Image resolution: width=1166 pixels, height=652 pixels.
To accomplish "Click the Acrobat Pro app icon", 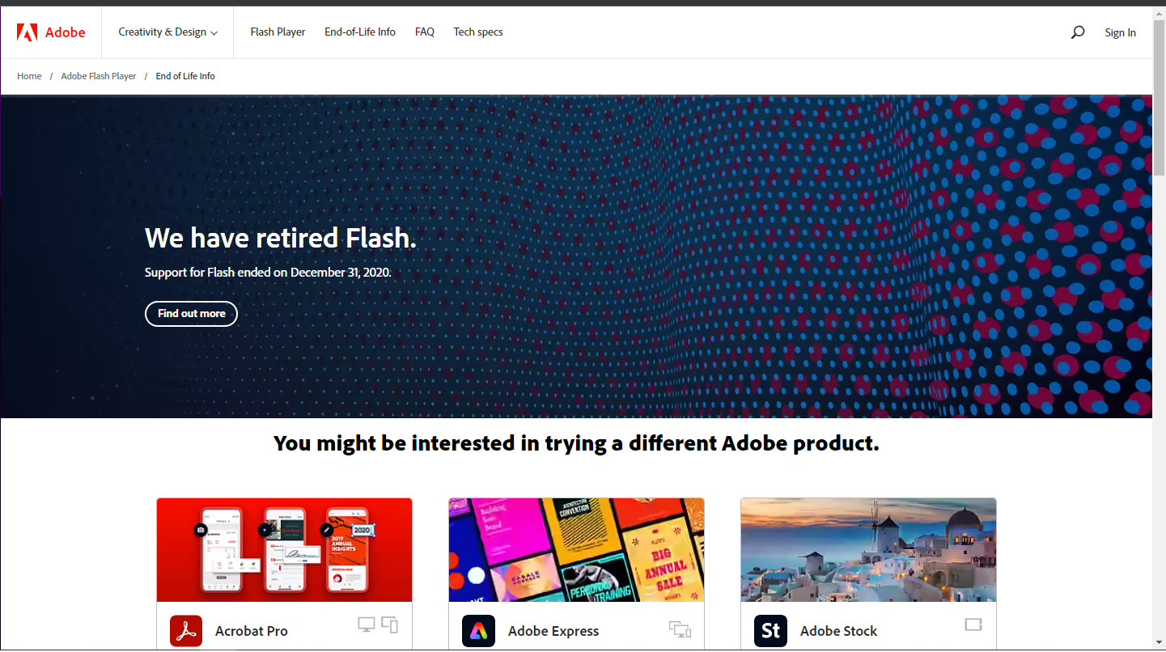I will (186, 631).
